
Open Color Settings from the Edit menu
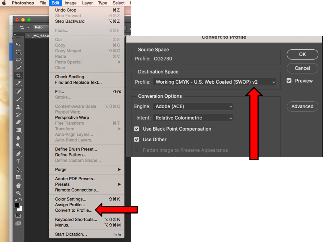click(87, 199)
